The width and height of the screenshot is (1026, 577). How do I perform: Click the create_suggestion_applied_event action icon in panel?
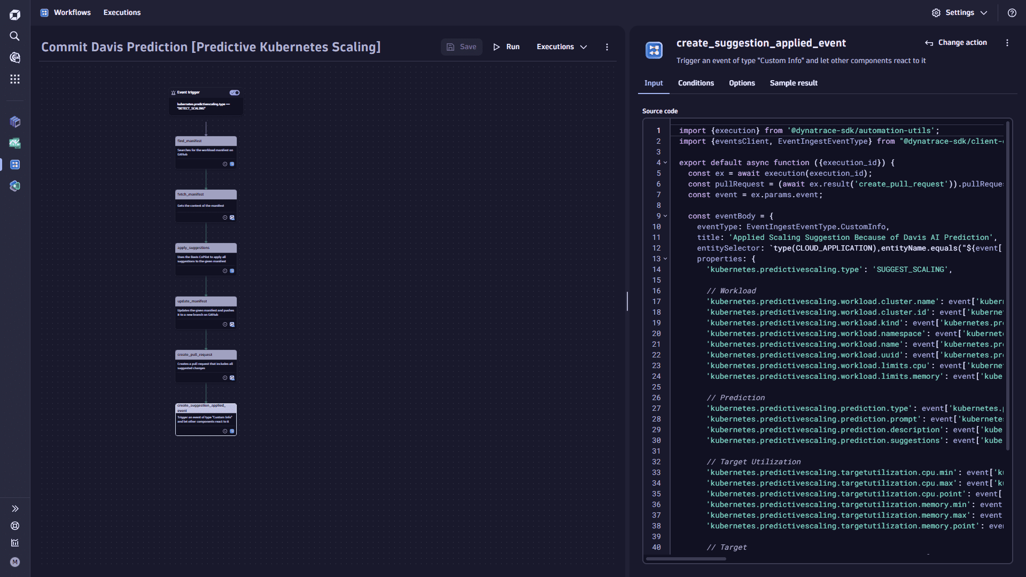pos(654,50)
